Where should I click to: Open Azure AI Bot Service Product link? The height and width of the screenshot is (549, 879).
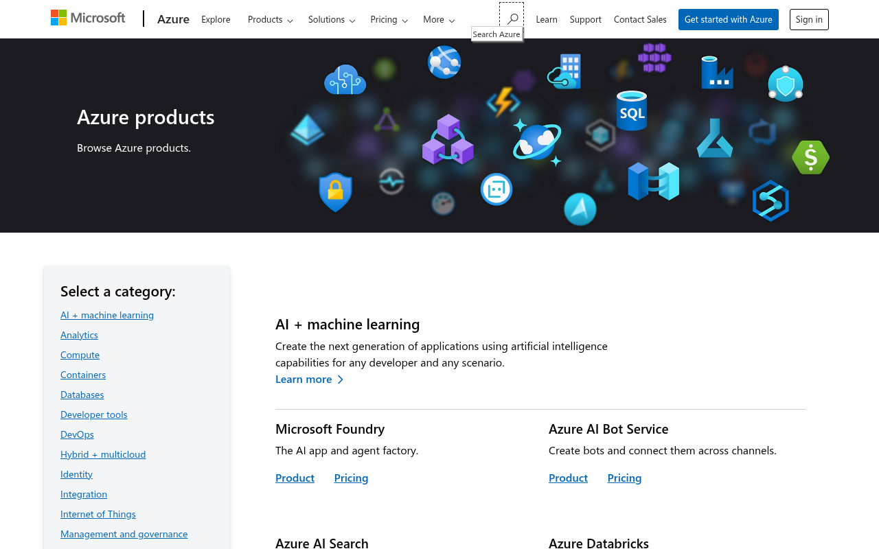click(x=568, y=478)
